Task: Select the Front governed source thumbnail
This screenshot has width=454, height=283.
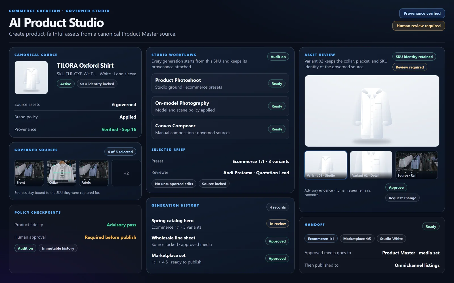Action: point(29,173)
